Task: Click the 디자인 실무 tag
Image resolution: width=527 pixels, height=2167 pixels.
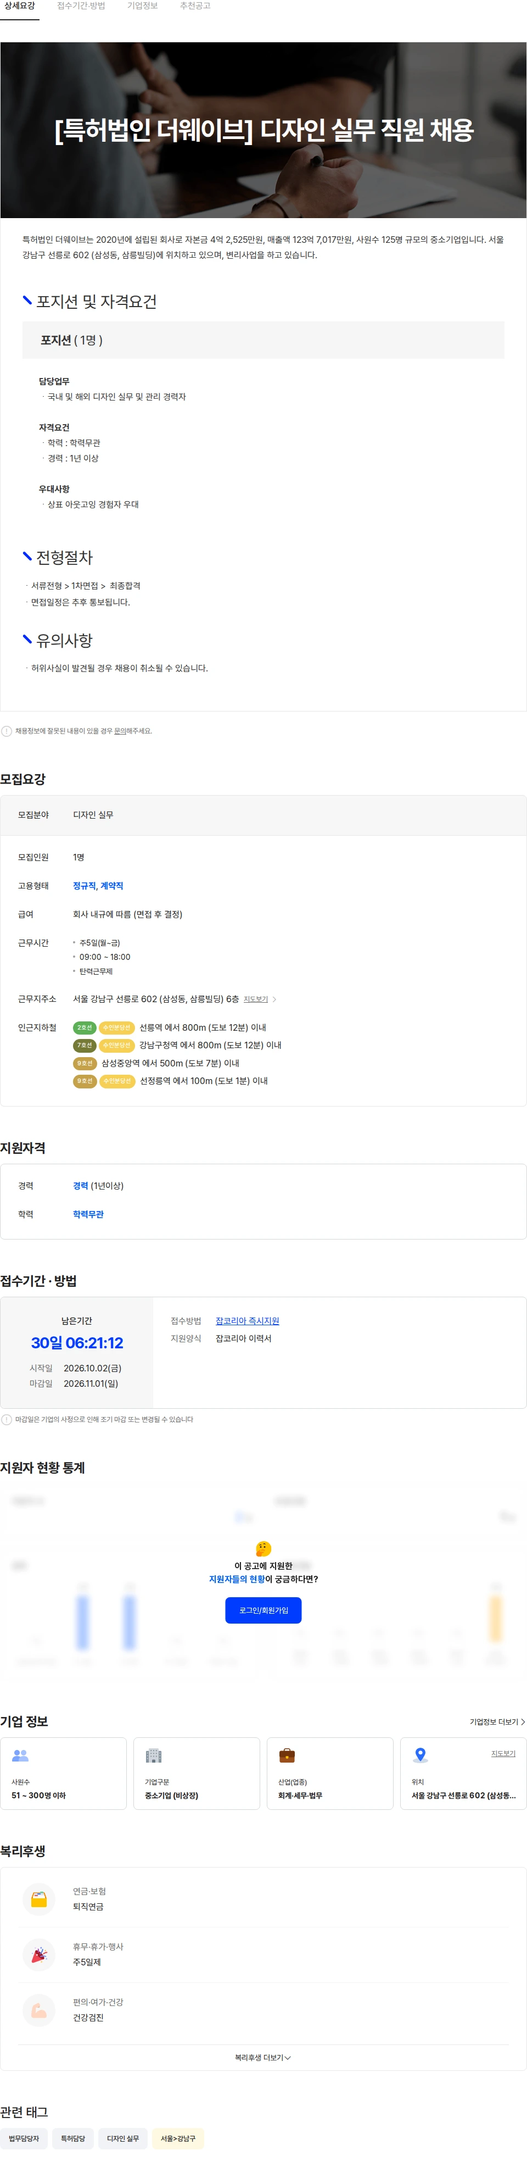Action: [123, 2138]
